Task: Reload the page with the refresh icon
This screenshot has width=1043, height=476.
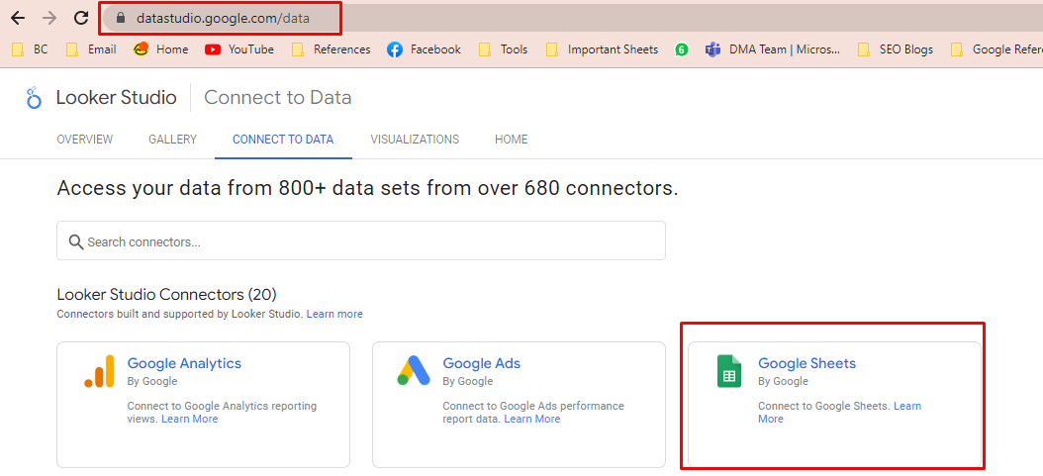Action: [81, 18]
